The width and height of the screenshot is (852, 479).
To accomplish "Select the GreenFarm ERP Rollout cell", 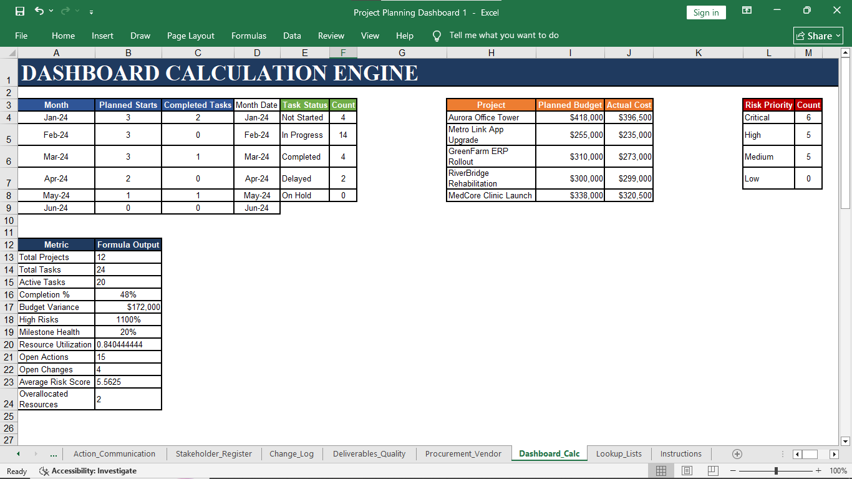I will (x=491, y=157).
